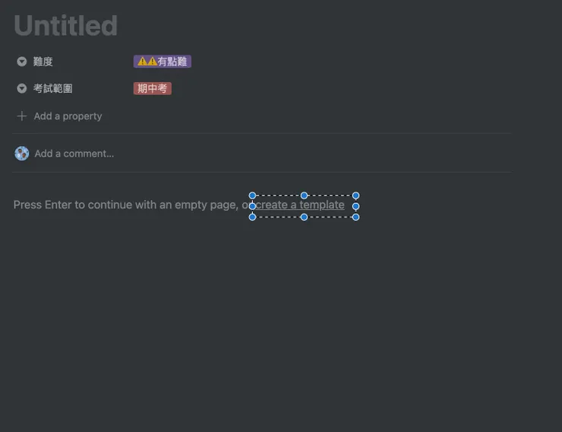
Task: Open the 難度 property name menu
Action: [43, 62]
